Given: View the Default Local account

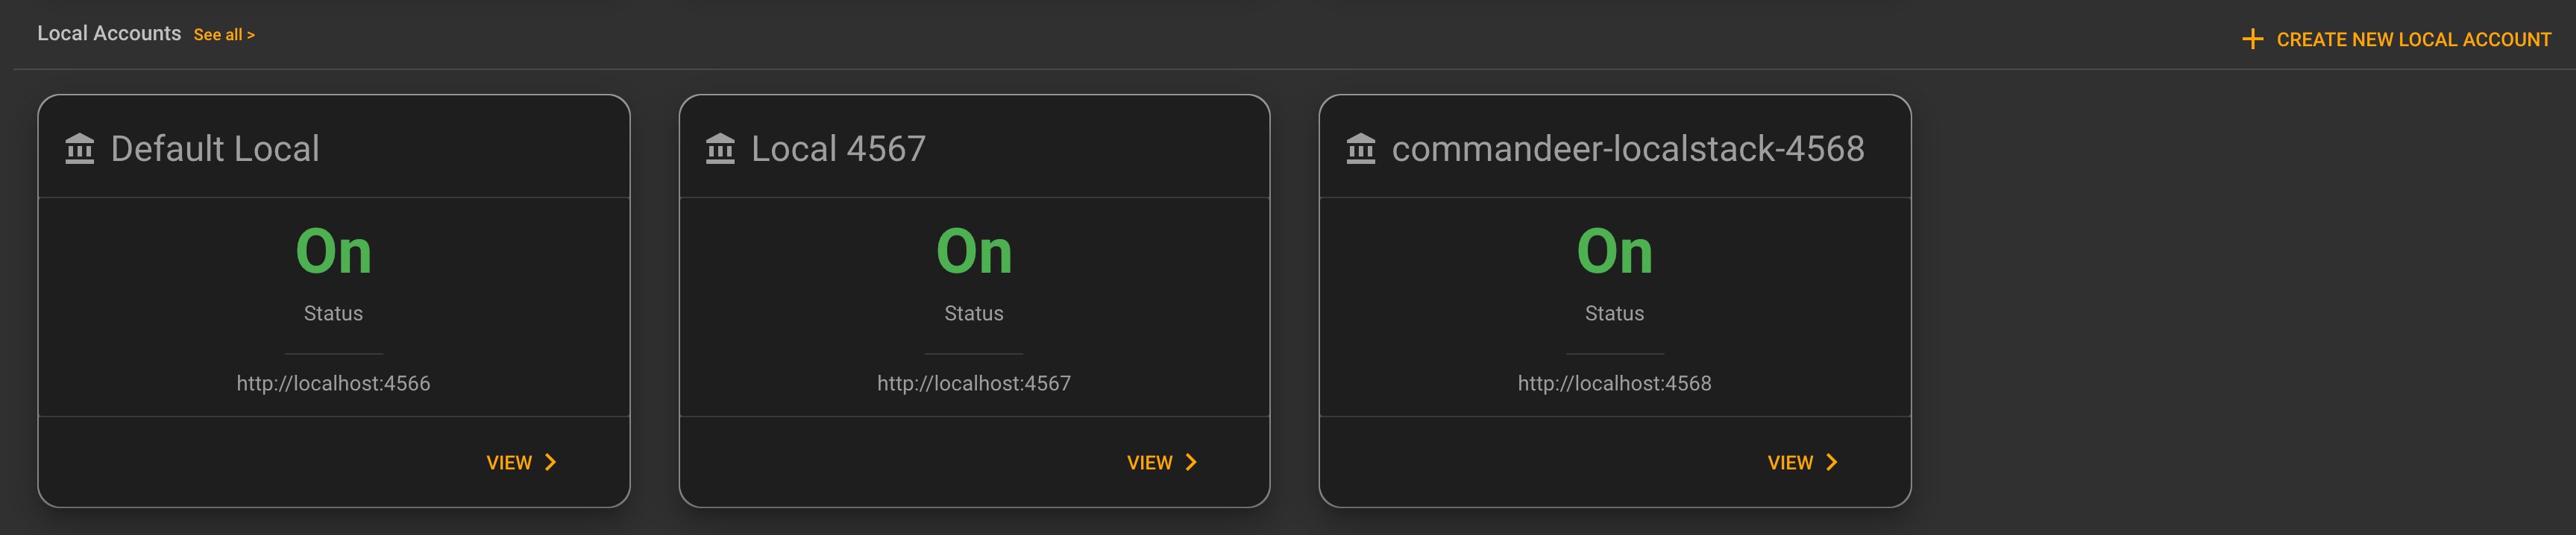Looking at the screenshot, I should click(521, 462).
